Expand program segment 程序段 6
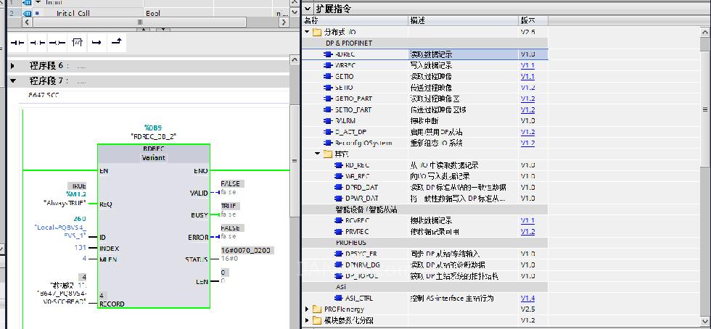The width and height of the screenshot is (711, 329). coord(13,66)
